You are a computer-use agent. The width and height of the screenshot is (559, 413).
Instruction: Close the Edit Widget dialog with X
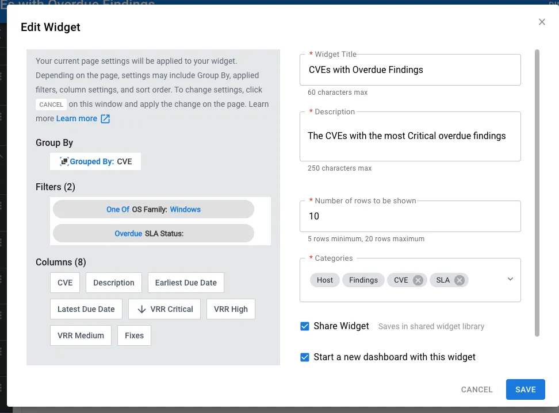[x=542, y=22]
